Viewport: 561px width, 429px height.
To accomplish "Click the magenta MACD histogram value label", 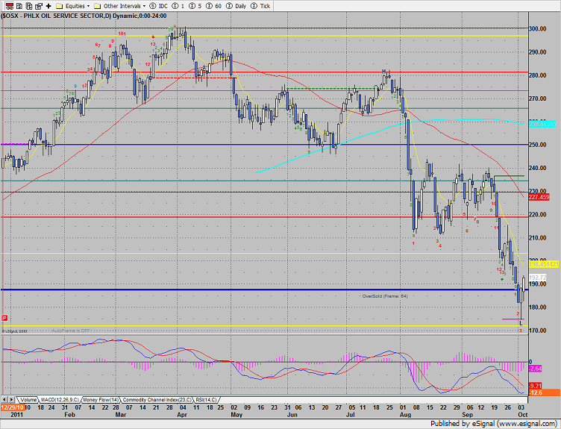I will [535, 369].
